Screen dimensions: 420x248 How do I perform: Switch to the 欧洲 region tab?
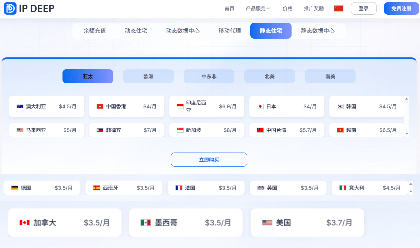(148, 76)
